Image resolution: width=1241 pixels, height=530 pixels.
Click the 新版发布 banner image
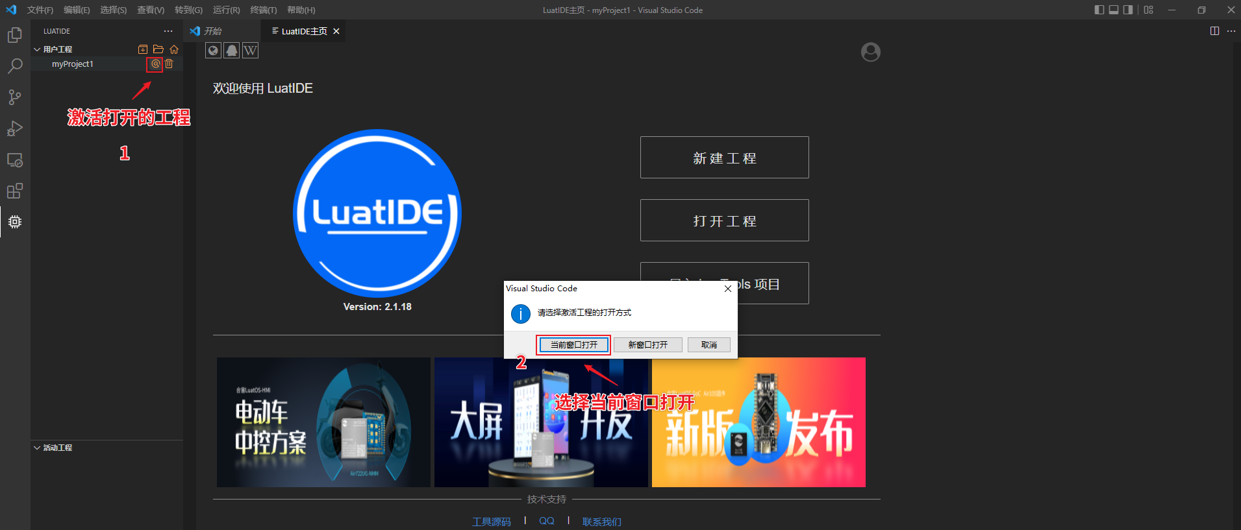coord(758,422)
